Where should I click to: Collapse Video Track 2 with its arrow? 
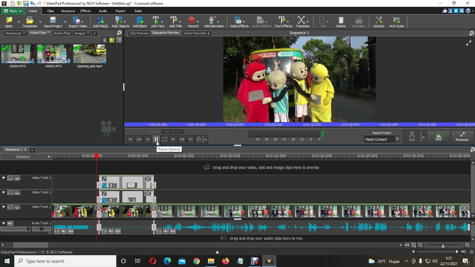4,192
